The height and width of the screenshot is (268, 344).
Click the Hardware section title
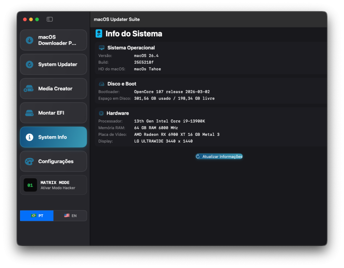click(118, 113)
